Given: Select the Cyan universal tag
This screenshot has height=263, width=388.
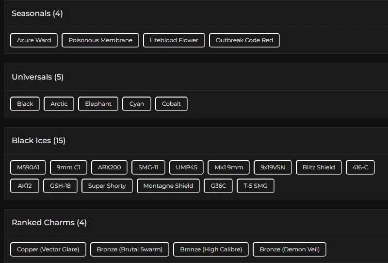Looking at the screenshot, I should tap(137, 104).
